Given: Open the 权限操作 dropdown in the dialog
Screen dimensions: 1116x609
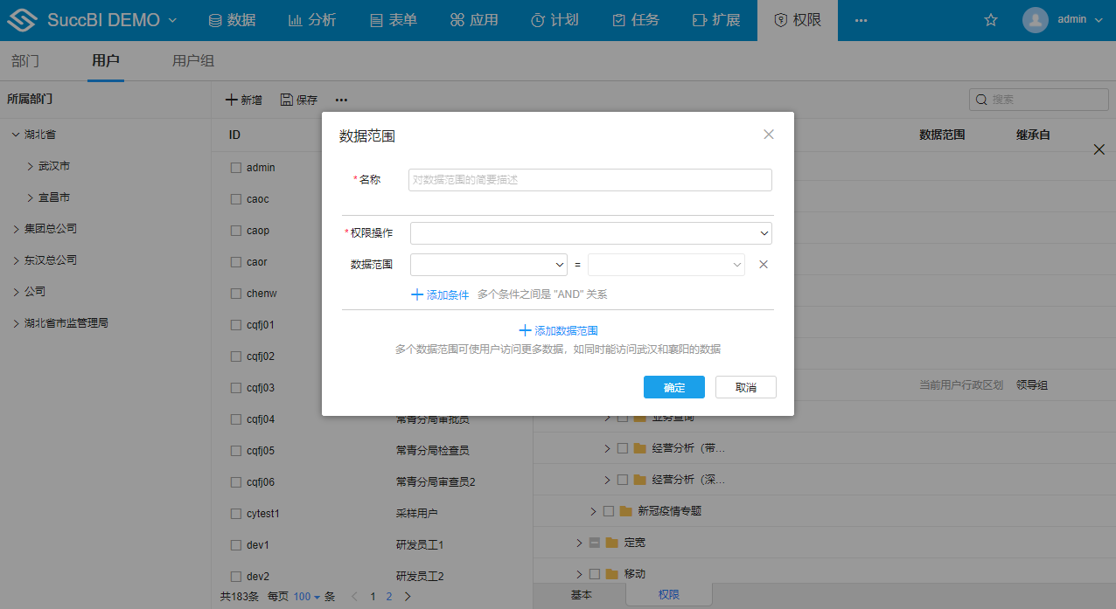Looking at the screenshot, I should tap(590, 233).
